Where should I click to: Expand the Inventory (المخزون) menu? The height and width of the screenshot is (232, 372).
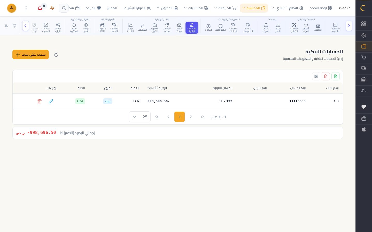(x=167, y=8)
